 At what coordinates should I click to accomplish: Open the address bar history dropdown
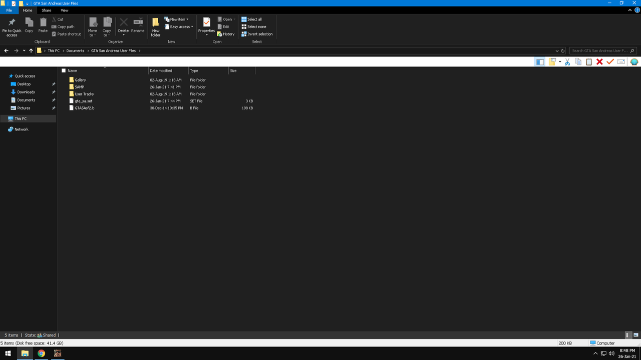(557, 50)
